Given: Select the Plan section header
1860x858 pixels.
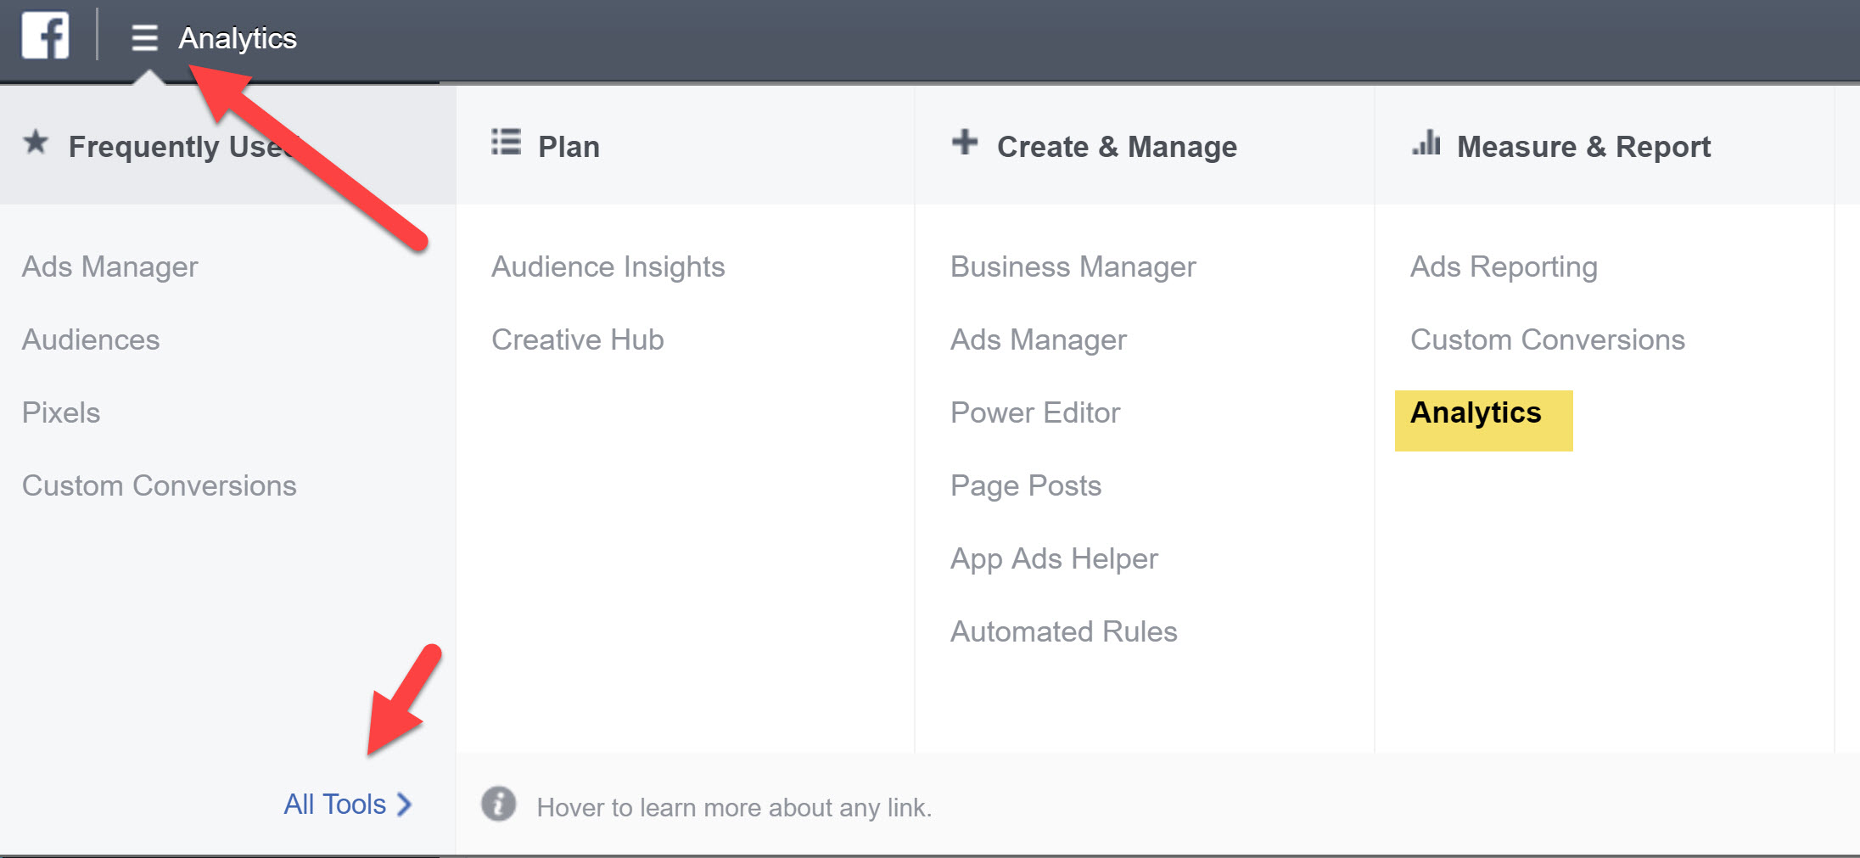Looking at the screenshot, I should [x=686, y=145].
